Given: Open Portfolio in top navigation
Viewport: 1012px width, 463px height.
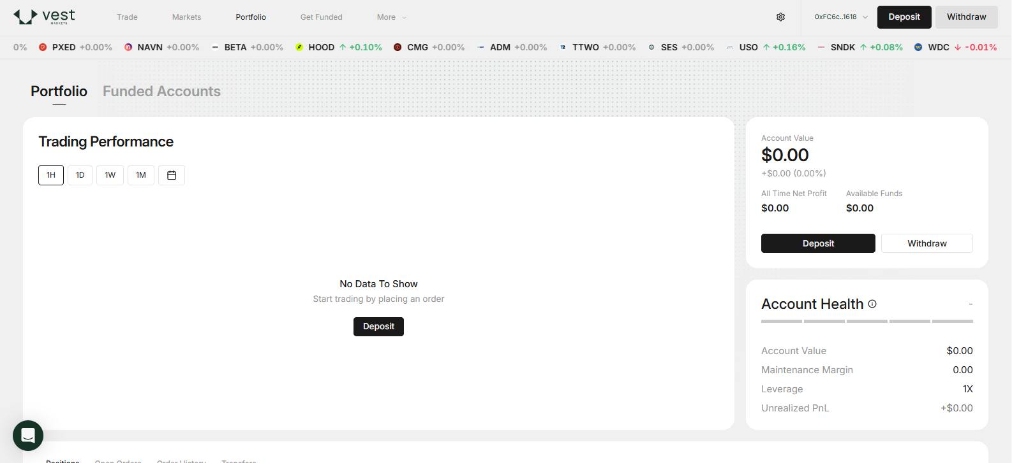Looking at the screenshot, I should pyautogui.click(x=251, y=17).
